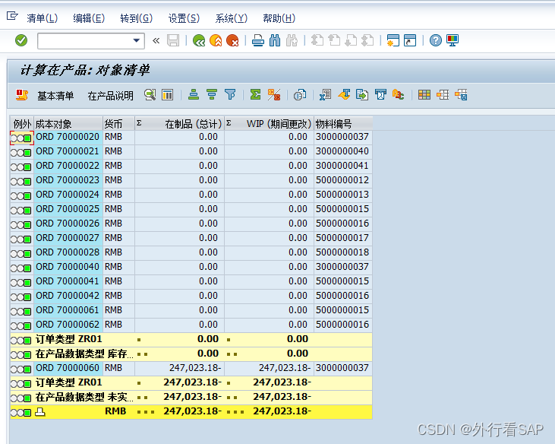The width and height of the screenshot is (555, 444).
Task: Click the Spreadsheet export icon
Action: pos(325,95)
